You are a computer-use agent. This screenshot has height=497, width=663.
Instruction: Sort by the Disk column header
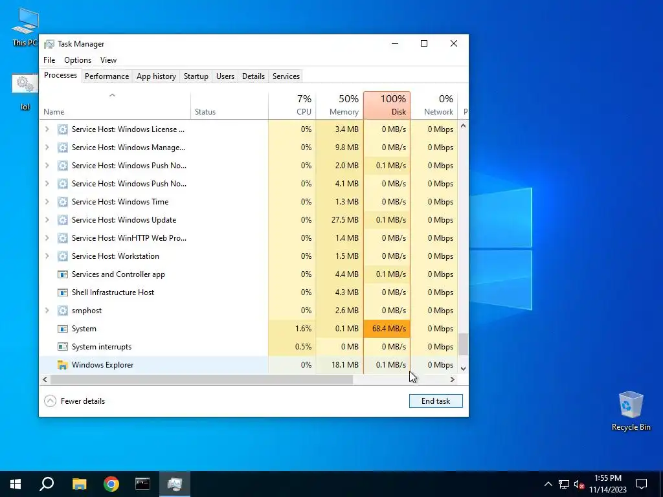pyautogui.click(x=387, y=105)
